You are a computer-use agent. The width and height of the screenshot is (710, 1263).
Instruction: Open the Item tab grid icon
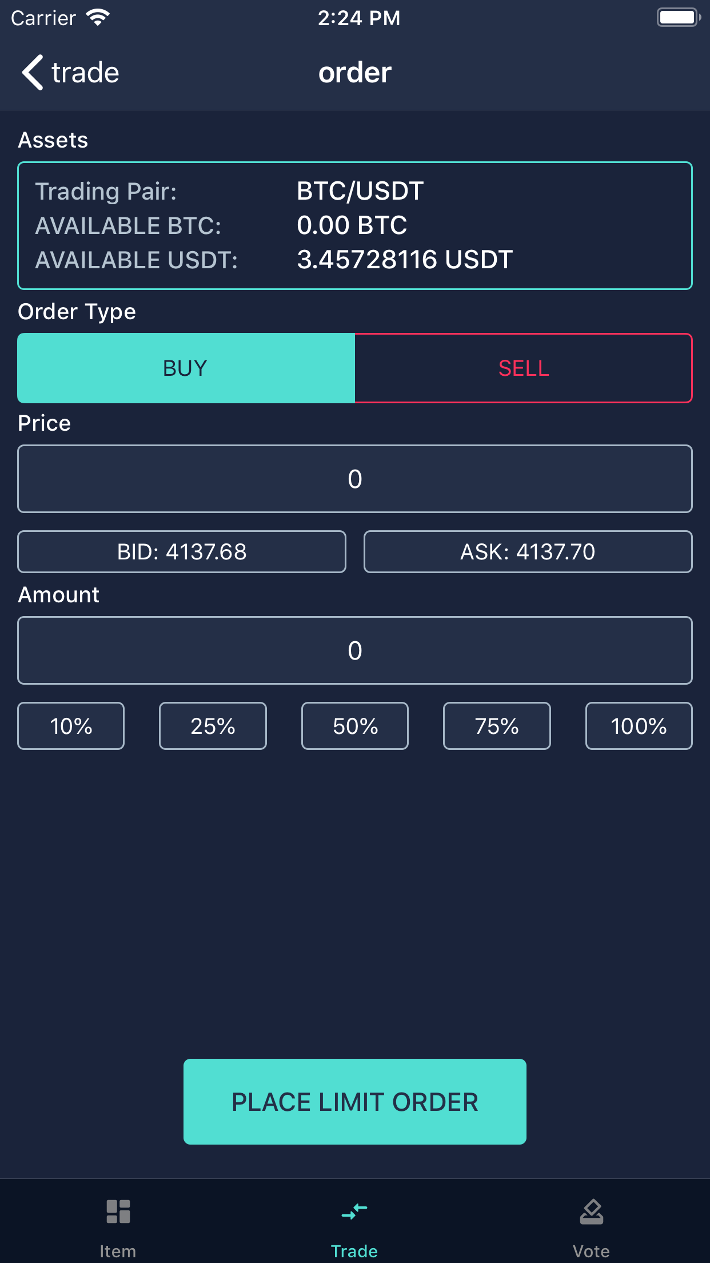(x=118, y=1211)
